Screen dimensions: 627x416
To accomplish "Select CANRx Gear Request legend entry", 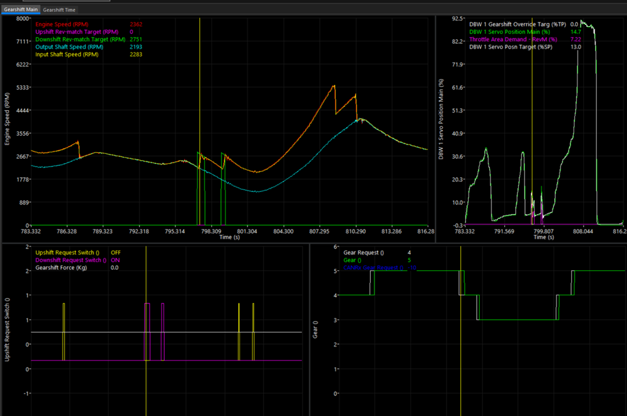I will (x=373, y=268).
